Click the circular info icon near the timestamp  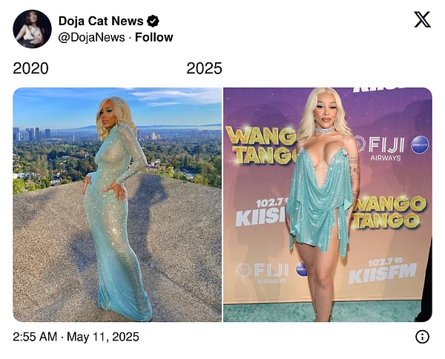[422, 337]
